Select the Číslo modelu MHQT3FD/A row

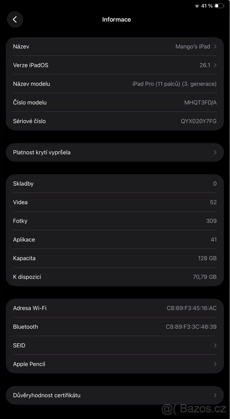click(115, 102)
